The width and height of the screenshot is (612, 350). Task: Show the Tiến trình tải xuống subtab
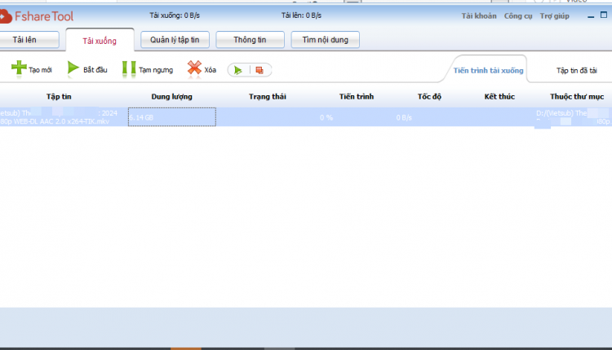click(x=488, y=71)
